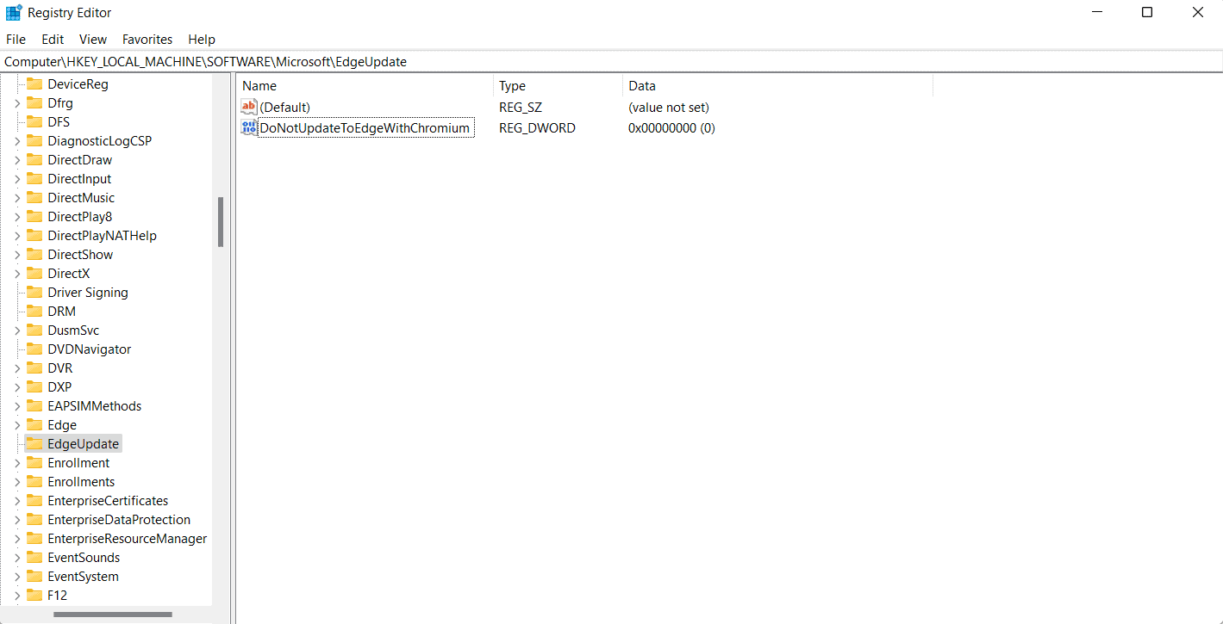Maximize the Registry Editor window
The image size is (1223, 624).
point(1147,13)
